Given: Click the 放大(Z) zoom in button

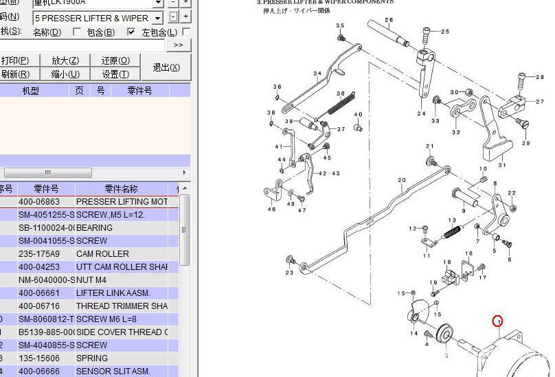Looking at the screenshot, I should coord(65,60).
